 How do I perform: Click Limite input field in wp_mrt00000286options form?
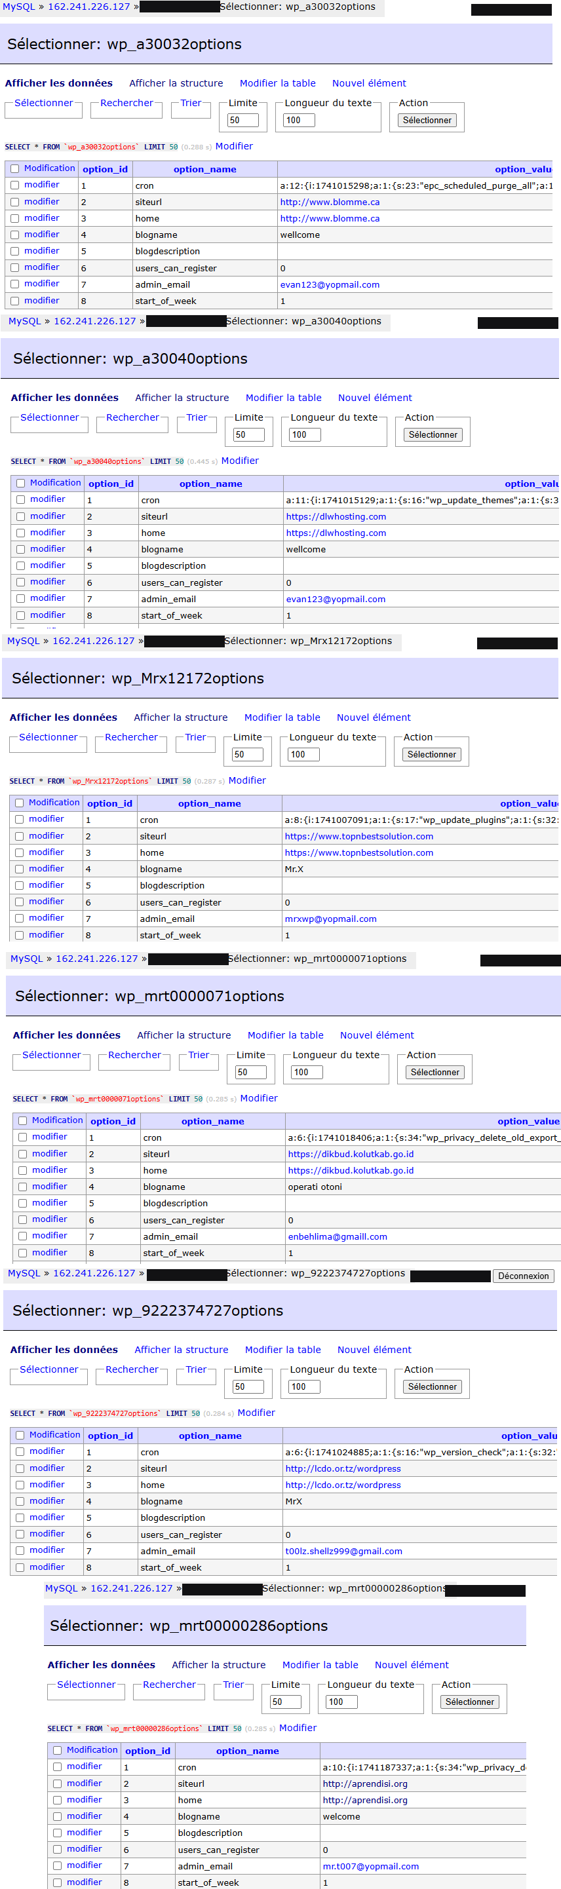point(285,1701)
